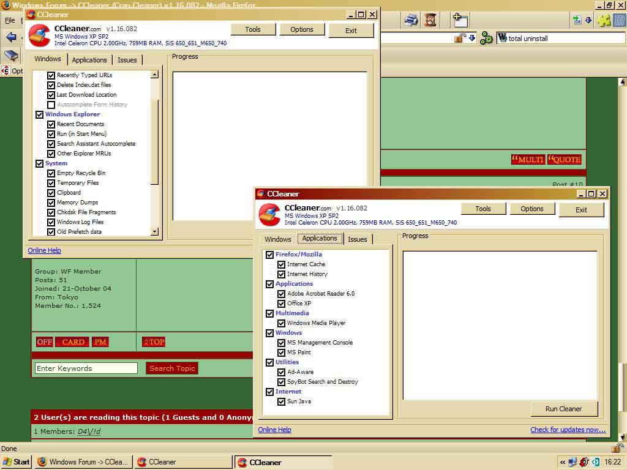The width and height of the screenshot is (627, 470).
Task: Open the Windows tab in back CCleaner window
Action: tap(48, 59)
